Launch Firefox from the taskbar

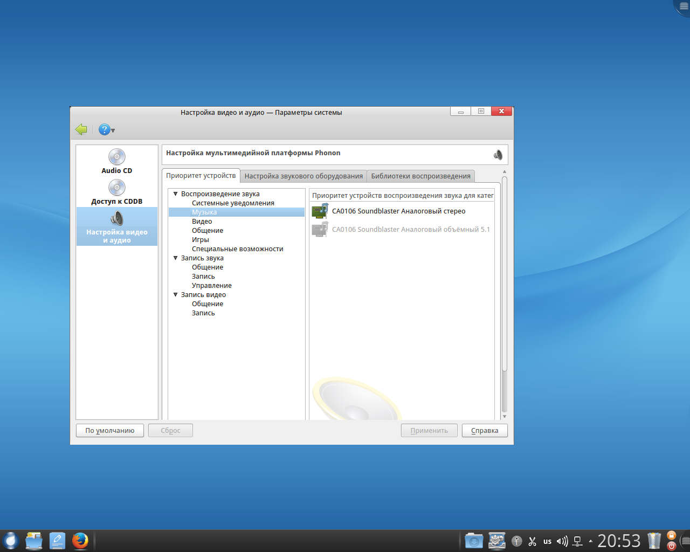pos(80,541)
